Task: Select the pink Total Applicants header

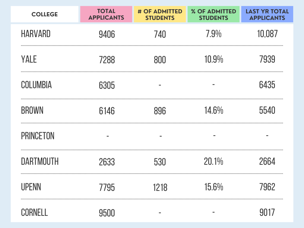Action: click(x=106, y=14)
